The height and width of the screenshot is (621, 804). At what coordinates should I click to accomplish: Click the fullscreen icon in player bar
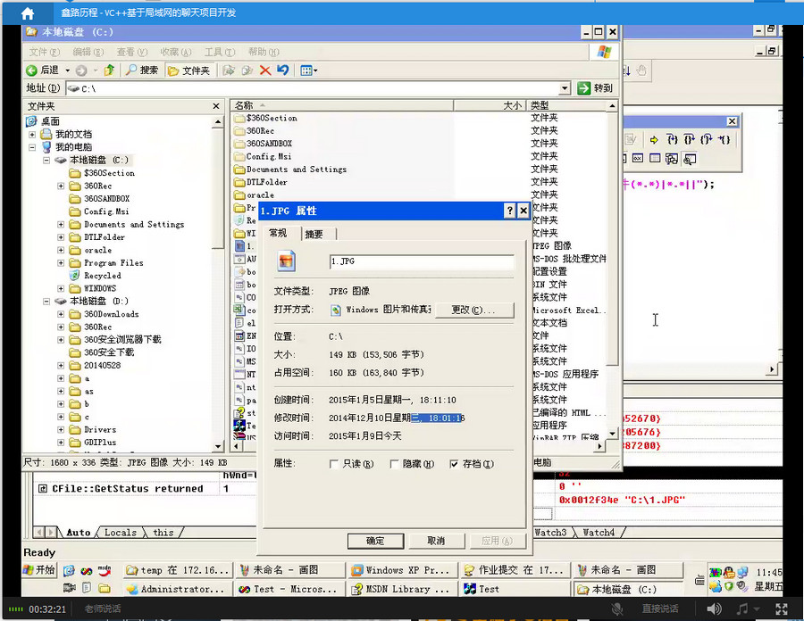(783, 609)
